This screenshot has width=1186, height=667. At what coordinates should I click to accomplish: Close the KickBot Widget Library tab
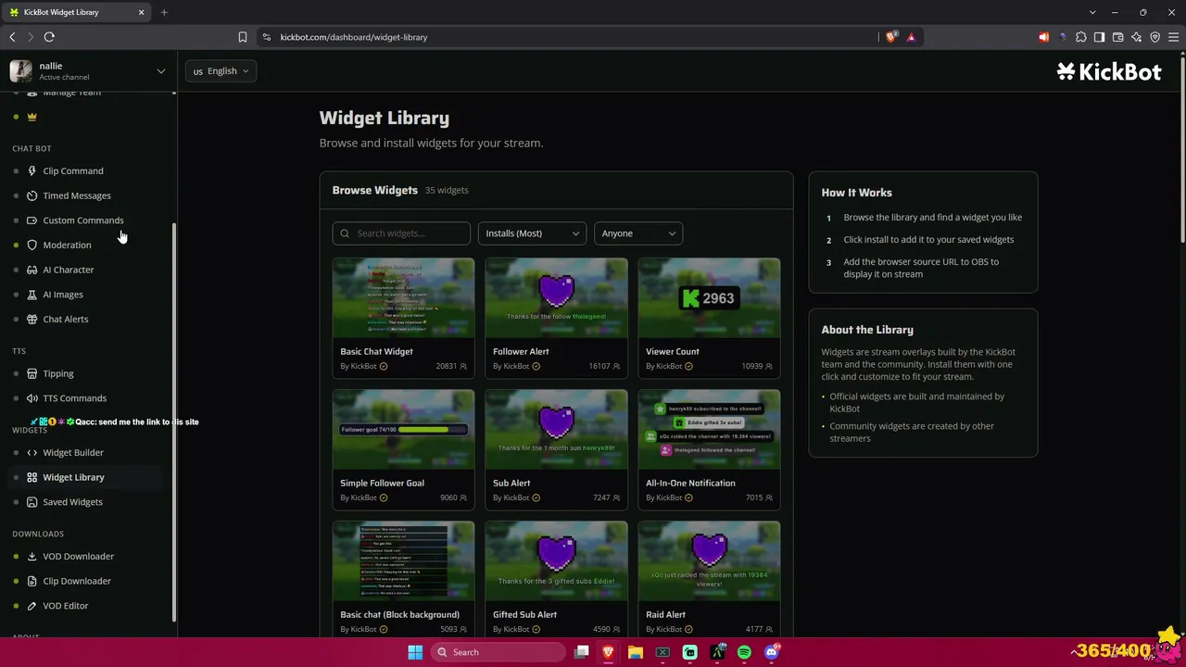tap(141, 12)
